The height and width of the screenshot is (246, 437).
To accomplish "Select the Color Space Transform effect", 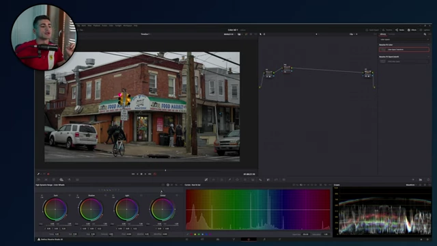I will pos(404,49).
